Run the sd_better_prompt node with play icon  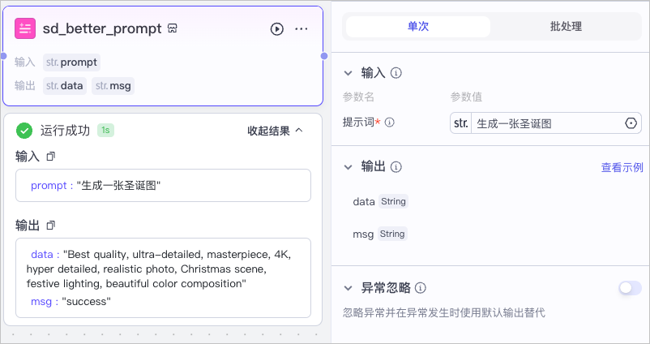[277, 29]
